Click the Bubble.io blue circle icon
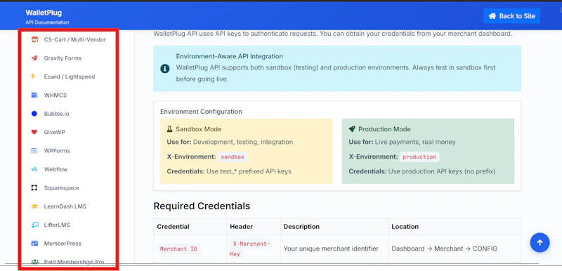Image resolution: width=562 pixels, height=271 pixels. (x=34, y=114)
